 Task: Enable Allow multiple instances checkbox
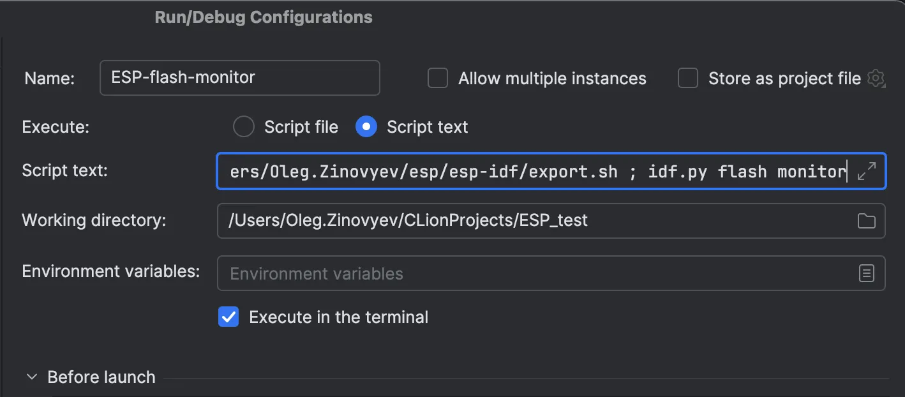[x=437, y=79]
